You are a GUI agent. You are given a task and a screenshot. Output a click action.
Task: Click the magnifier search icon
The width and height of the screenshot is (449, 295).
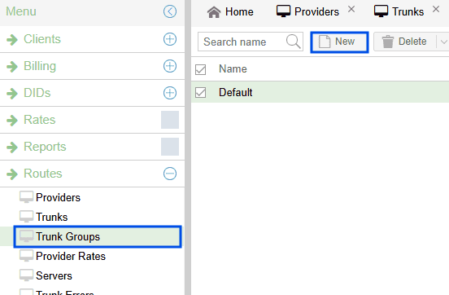click(x=294, y=42)
